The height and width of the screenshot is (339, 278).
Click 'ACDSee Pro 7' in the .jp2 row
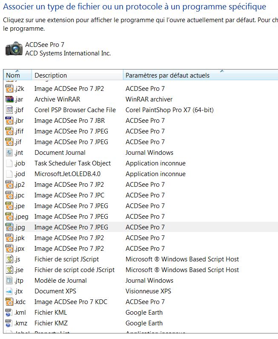click(145, 185)
